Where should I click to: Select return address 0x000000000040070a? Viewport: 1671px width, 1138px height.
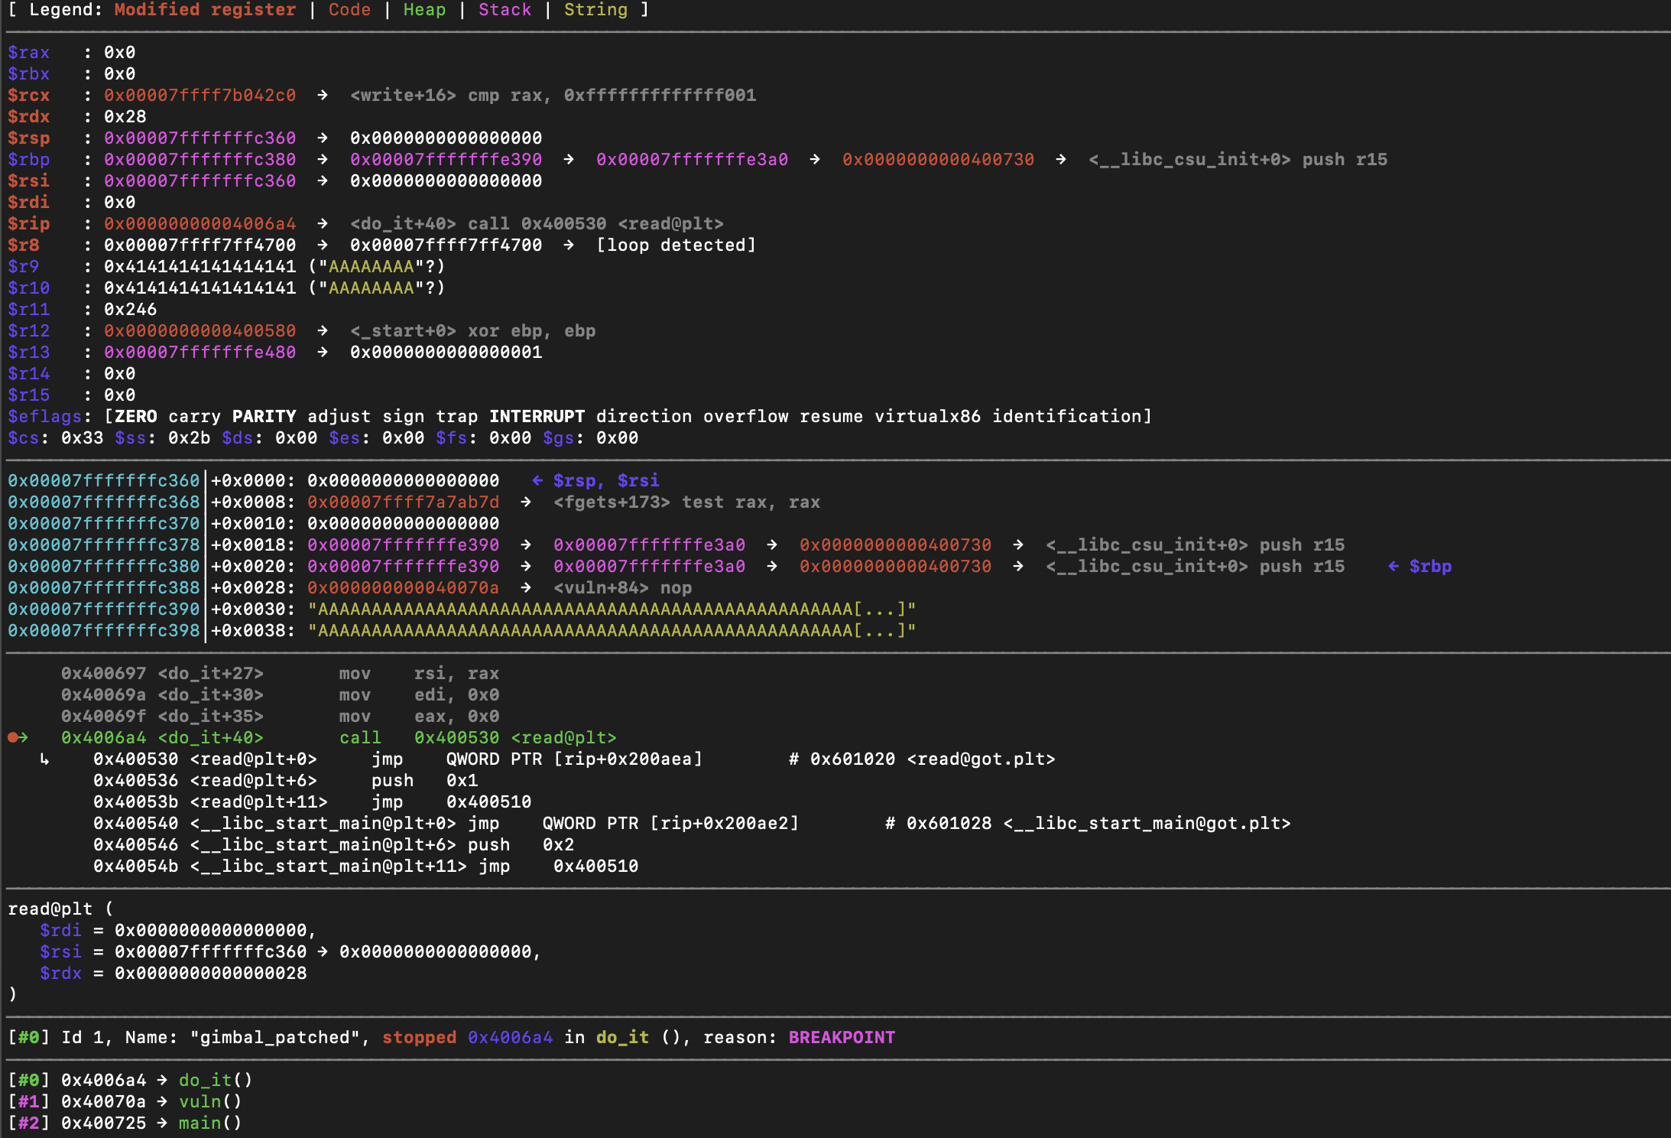pos(403,588)
